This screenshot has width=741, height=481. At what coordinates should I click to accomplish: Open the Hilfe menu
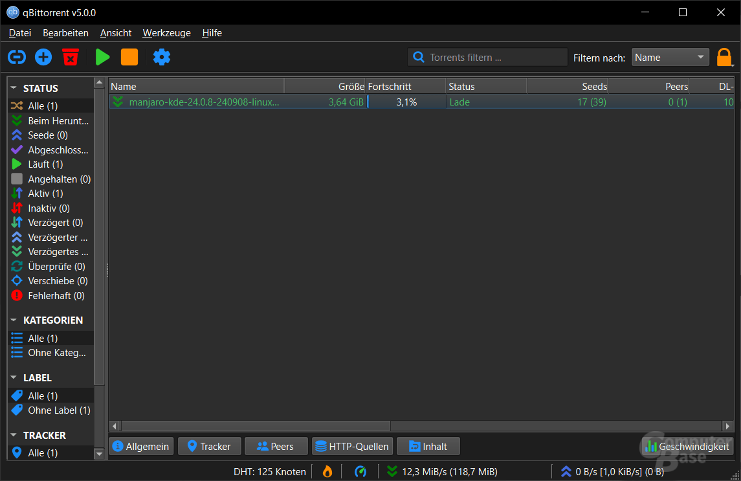tap(212, 33)
